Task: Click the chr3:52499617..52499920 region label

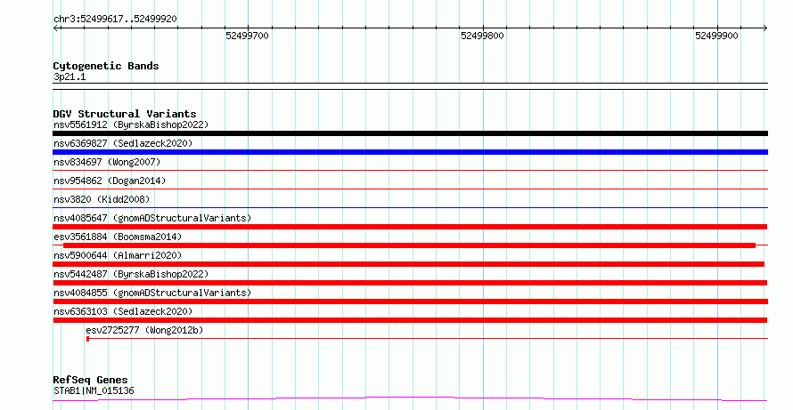Action: click(x=115, y=19)
